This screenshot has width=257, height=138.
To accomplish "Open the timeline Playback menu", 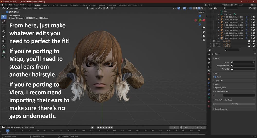I will [11, 127].
